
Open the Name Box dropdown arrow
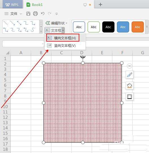click(43, 44)
